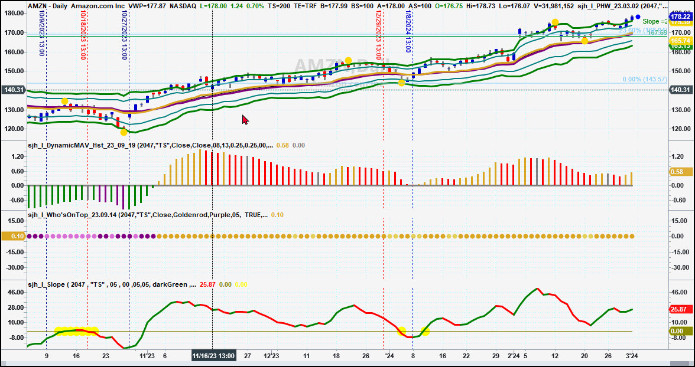695x367 pixels.
Task: Click the red 25.87 value in Slope header
Action: point(207,284)
